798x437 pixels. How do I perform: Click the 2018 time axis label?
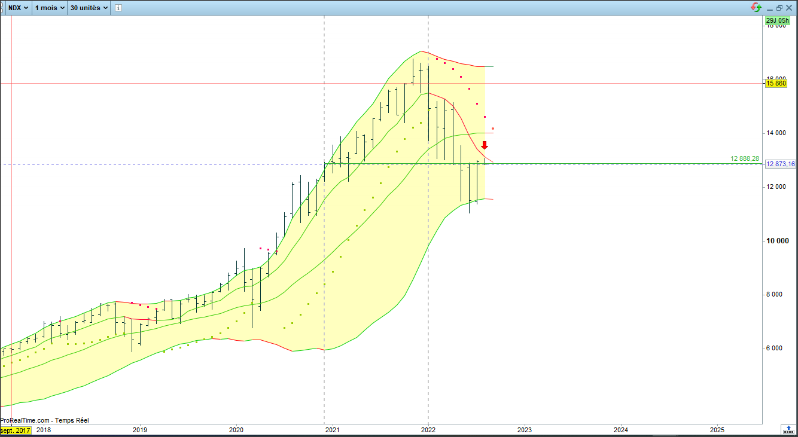44,430
